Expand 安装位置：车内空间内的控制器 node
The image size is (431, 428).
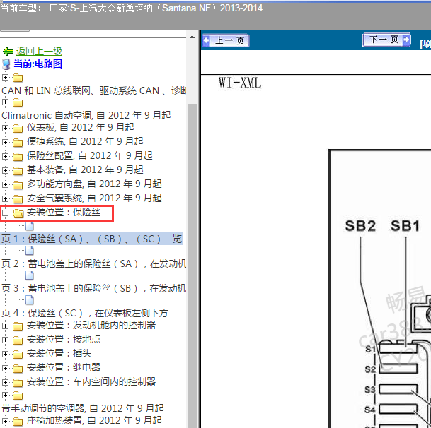[x=5, y=382]
